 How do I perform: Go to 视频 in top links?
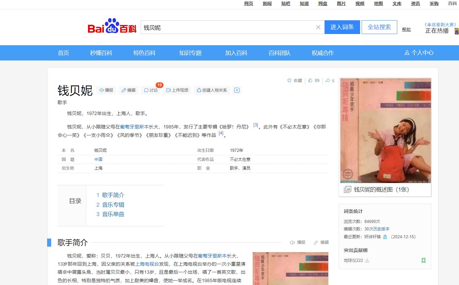click(360, 3)
